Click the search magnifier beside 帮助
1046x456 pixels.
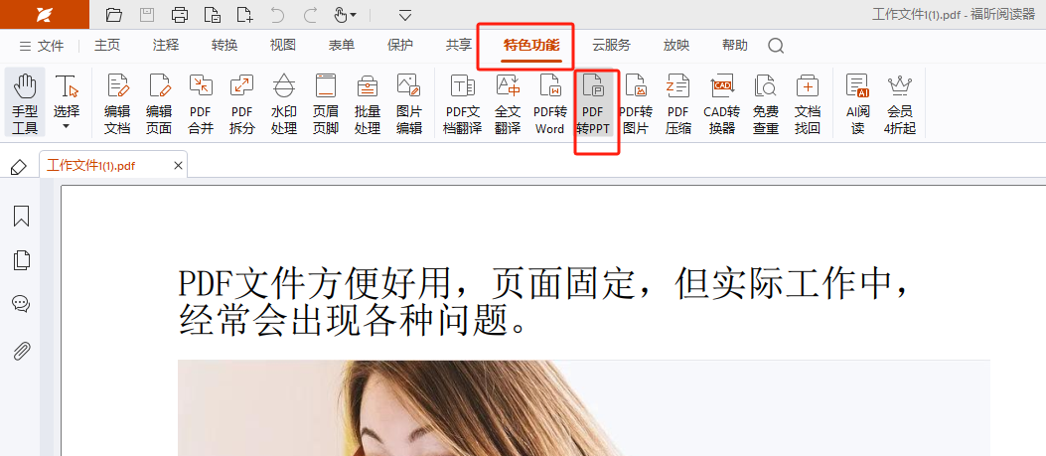(776, 46)
